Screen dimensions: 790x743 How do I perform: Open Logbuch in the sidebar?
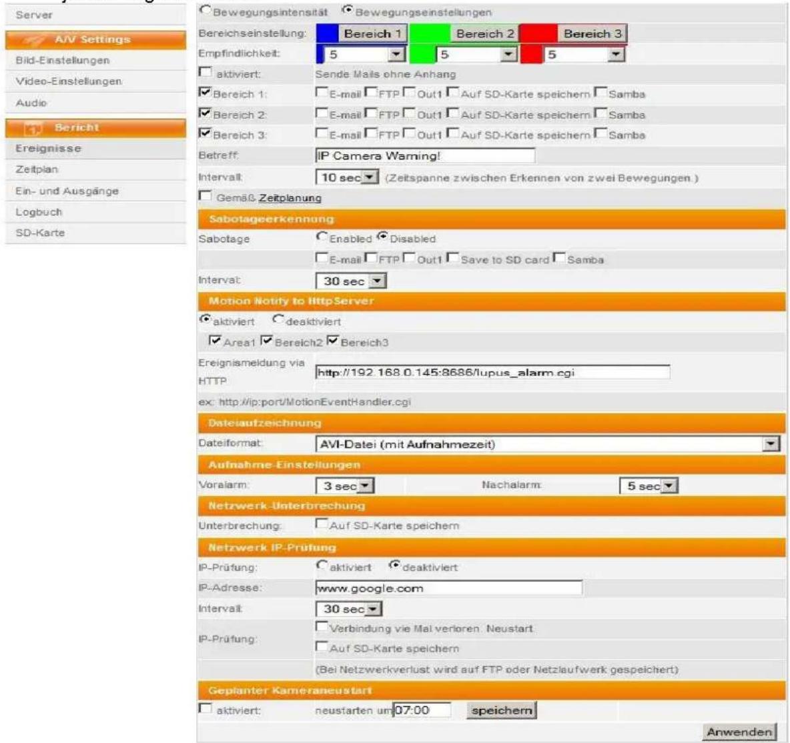click(x=95, y=212)
